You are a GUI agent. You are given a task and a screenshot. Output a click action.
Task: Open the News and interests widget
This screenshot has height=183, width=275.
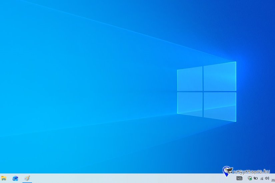pos(239,178)
